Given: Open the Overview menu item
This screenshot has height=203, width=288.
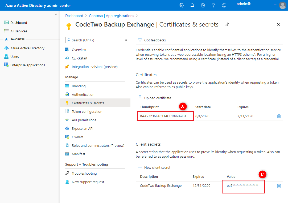Looking at the screenshot, I should pos(79,50).
